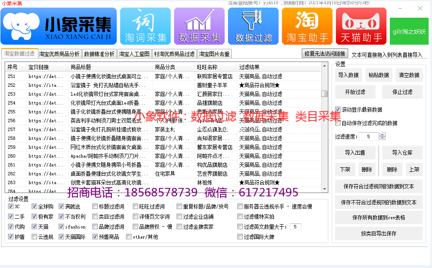
Task: Uncheck the 全球购 checkbox
Action: tap(35, 206)
